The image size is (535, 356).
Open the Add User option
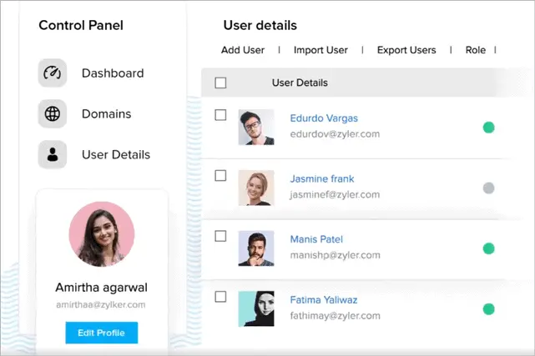click(x=243, y=50)
